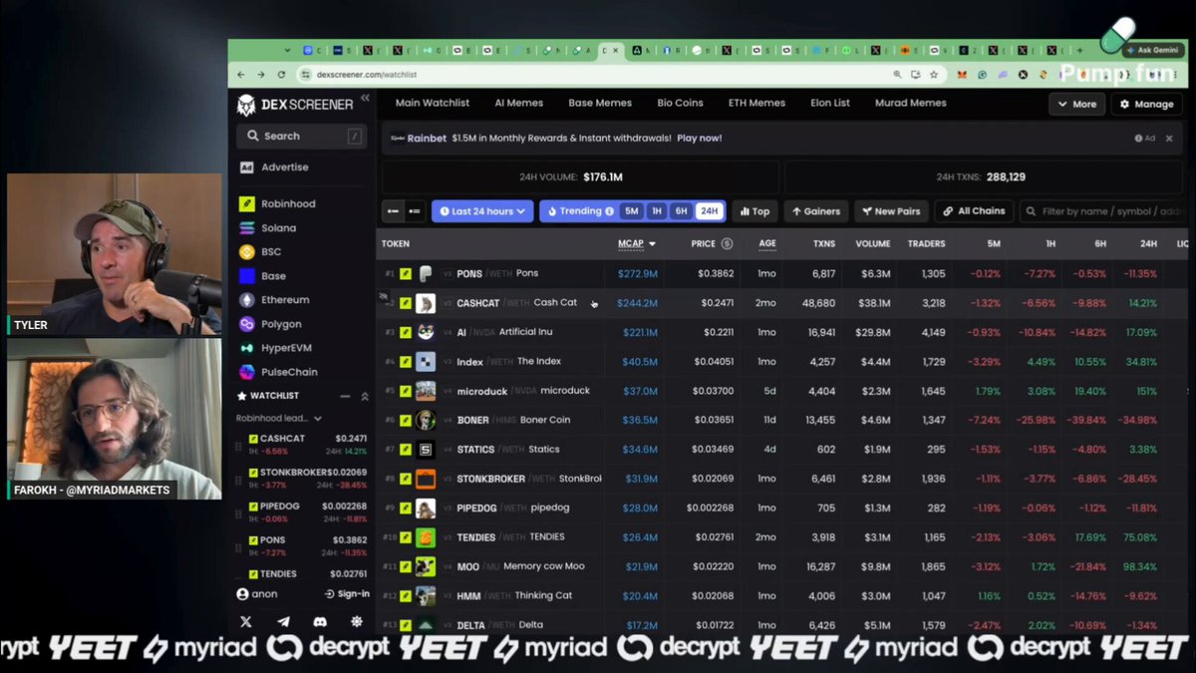The height and width of the screenshot is (673, 1196).
Task: Open the X (Twitter) icon in sidebar footer
Action: coord(246,622)
